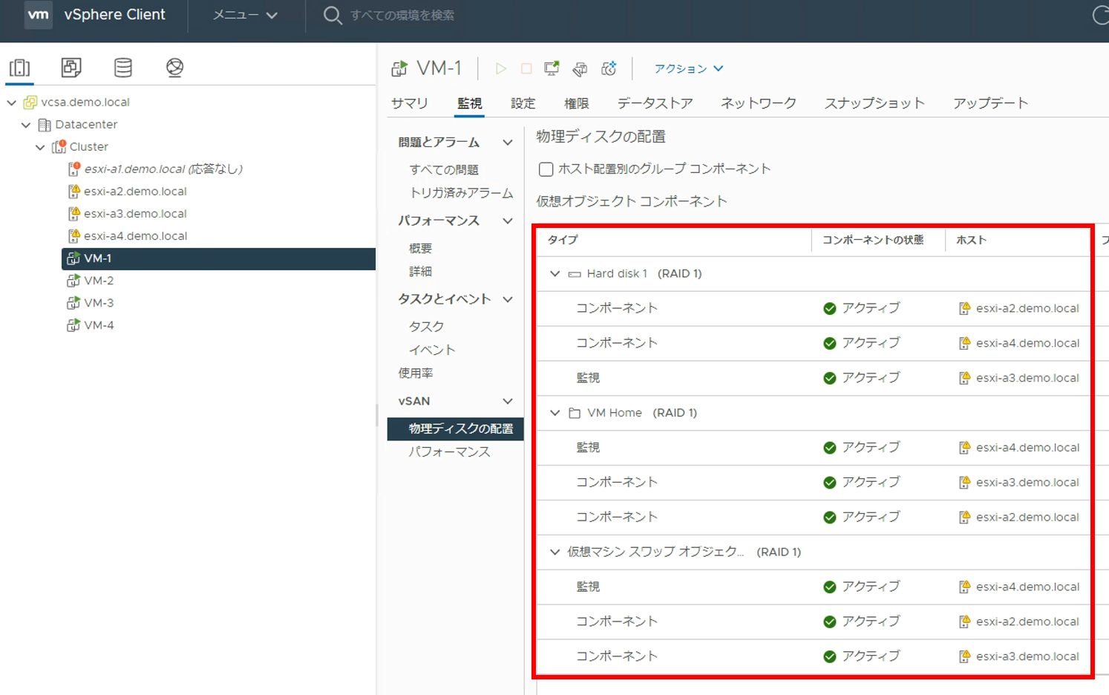Select VM-2 in the inventory tree
Viewport: 1109px width, 695px height.
99,280
